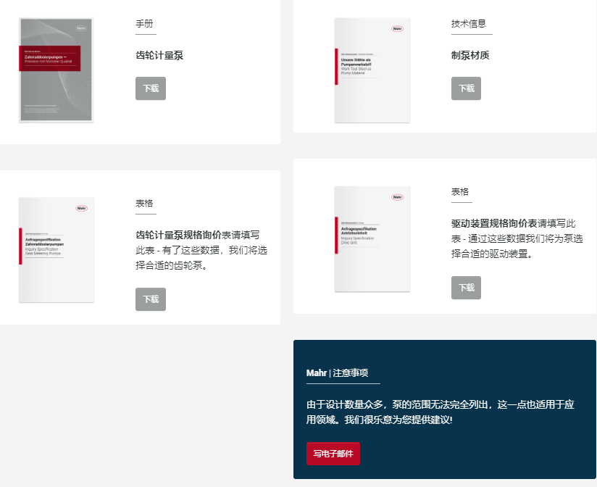Click the Mahr logo on the grey brochure cover
The height and width of the screenshot is (487, 597).
click(80, 29)
